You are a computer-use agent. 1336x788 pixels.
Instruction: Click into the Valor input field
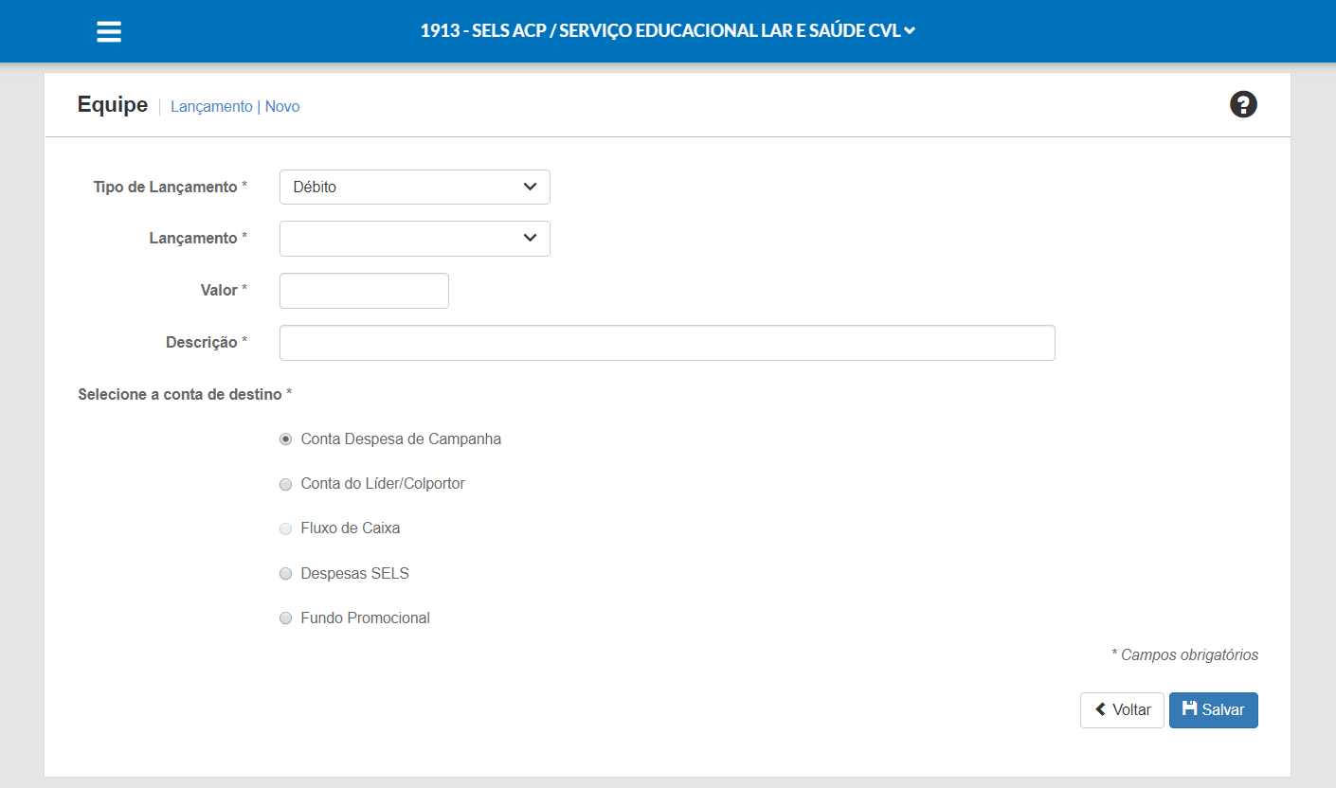[364, 291]
